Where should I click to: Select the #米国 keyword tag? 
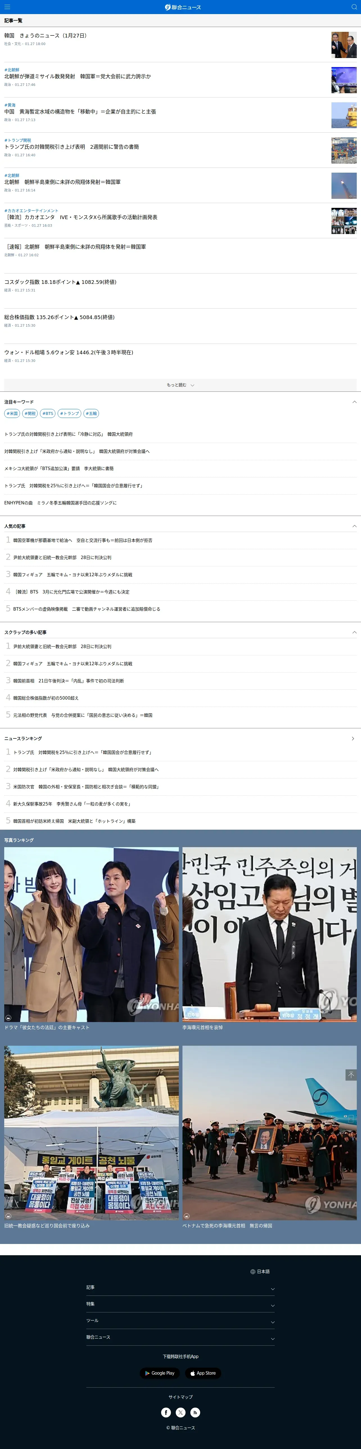(x=12, y=413)
